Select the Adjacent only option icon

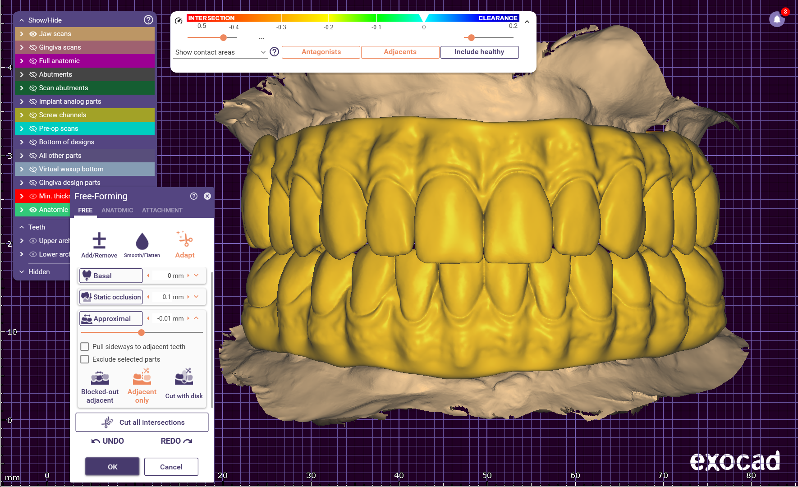(142, 377)
